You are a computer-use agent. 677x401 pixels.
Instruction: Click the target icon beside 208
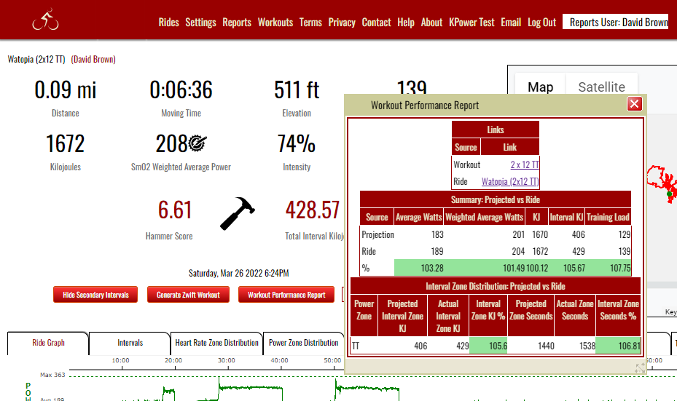pyautogui.click(x=197, y=143)
